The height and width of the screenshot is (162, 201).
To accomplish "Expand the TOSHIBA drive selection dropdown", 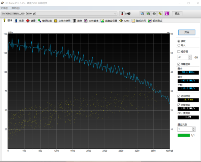I will click(115, 13).
